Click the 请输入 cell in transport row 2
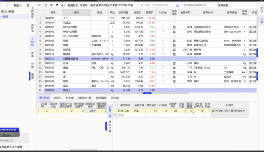Viewport: 264px width, 152px height. [125, 115]
